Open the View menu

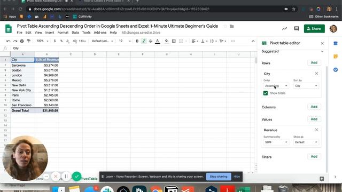[x=38, y=33]
